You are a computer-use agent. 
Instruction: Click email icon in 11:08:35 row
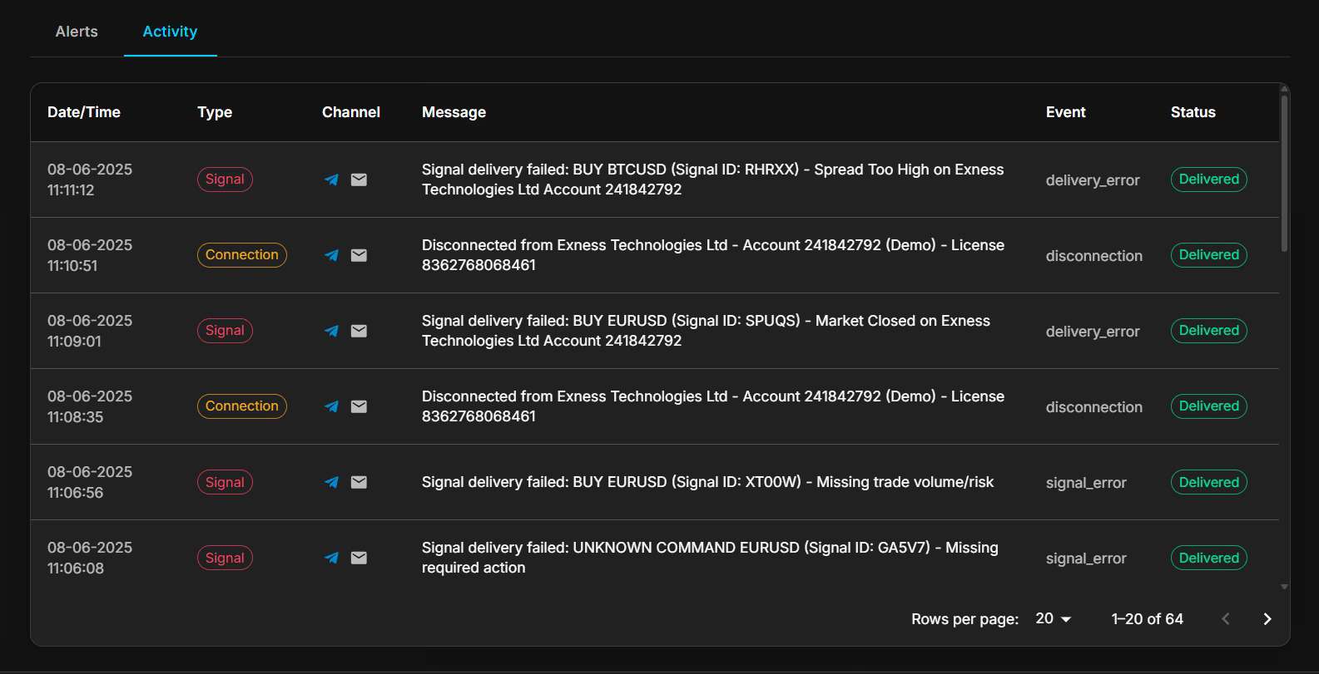pyautogui.click(x=359, y=406)
